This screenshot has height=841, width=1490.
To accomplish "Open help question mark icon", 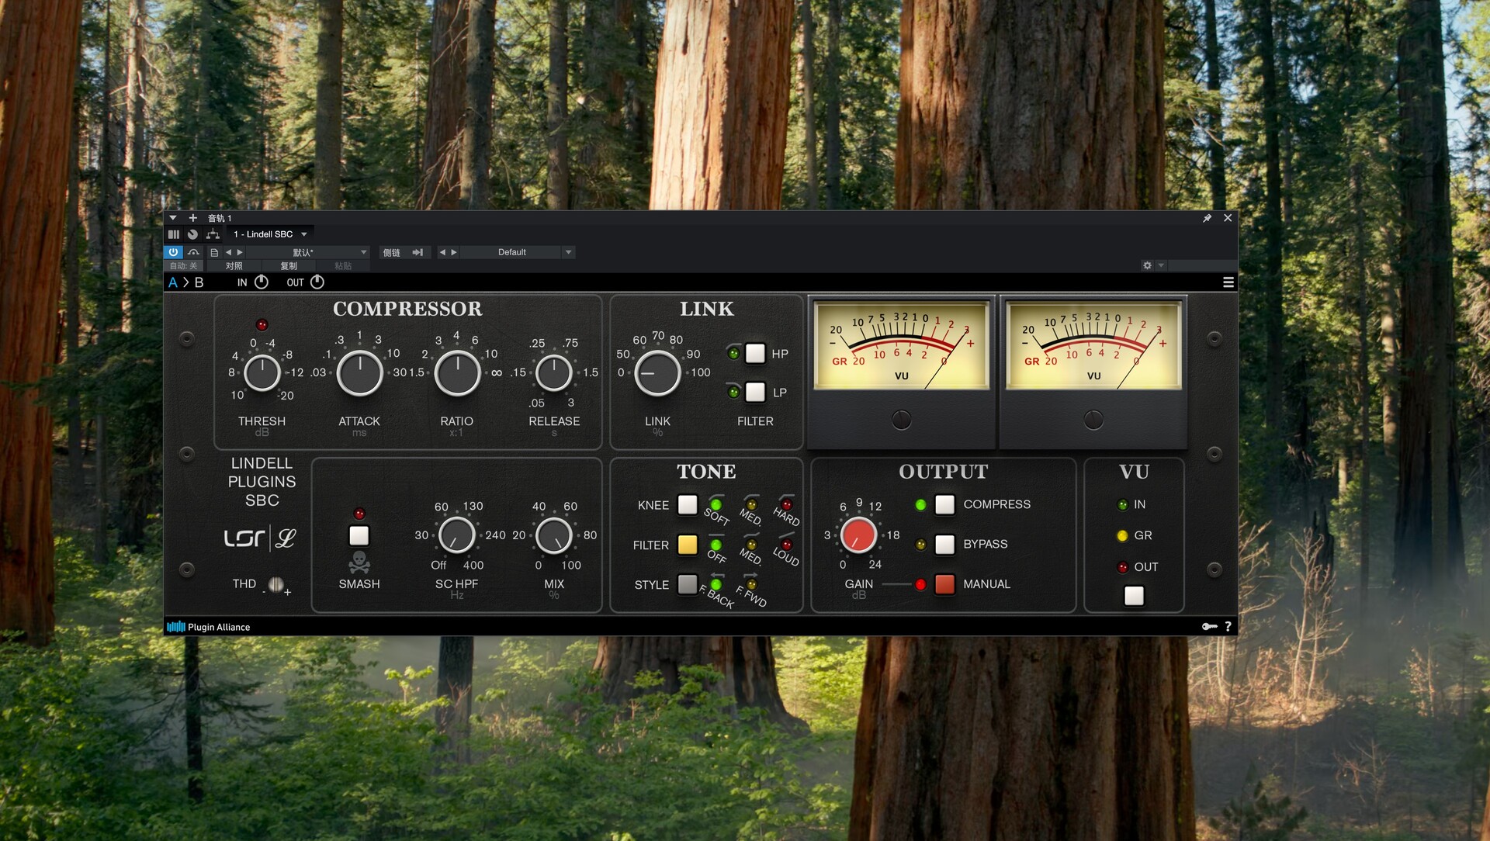I will point(1228,627).
